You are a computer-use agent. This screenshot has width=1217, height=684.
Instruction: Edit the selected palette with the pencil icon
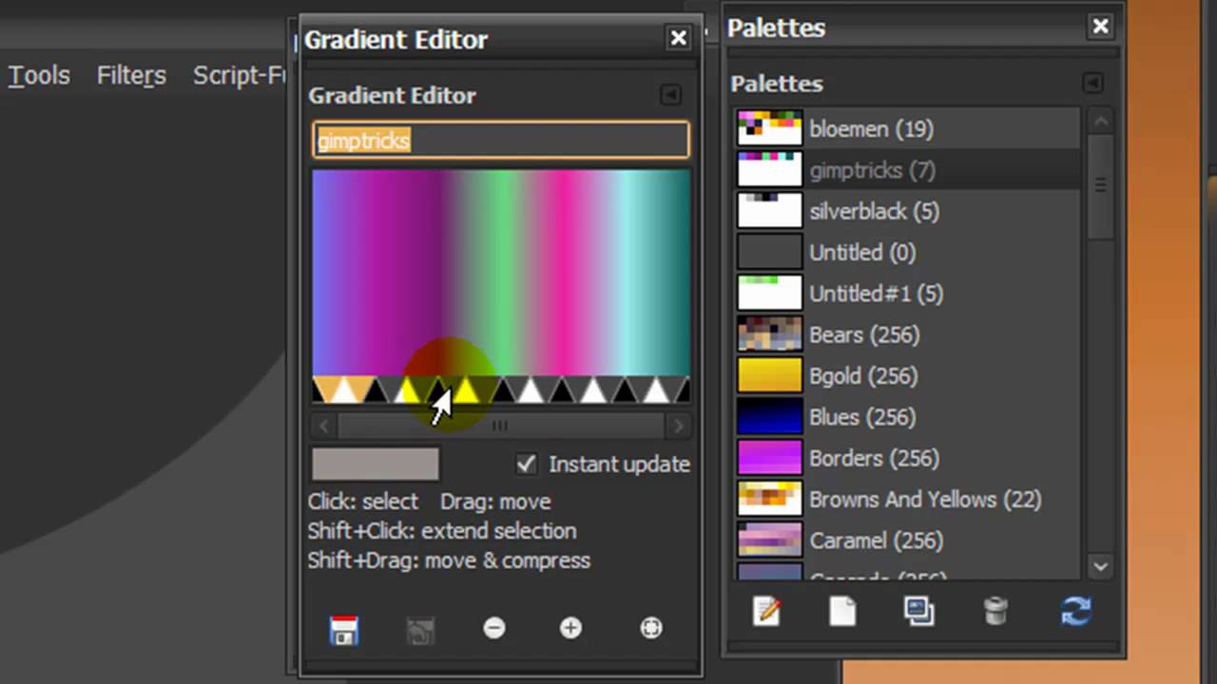tap(767, 611)
